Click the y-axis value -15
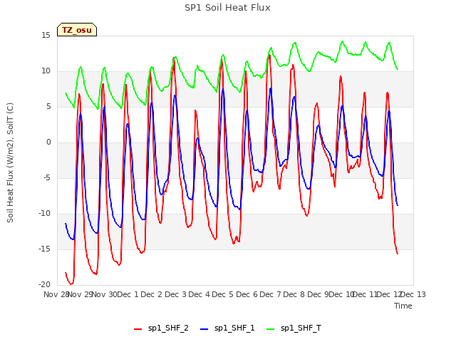Image resolution: width=456 pixels, height=342 pixels. tap(44, 249)
